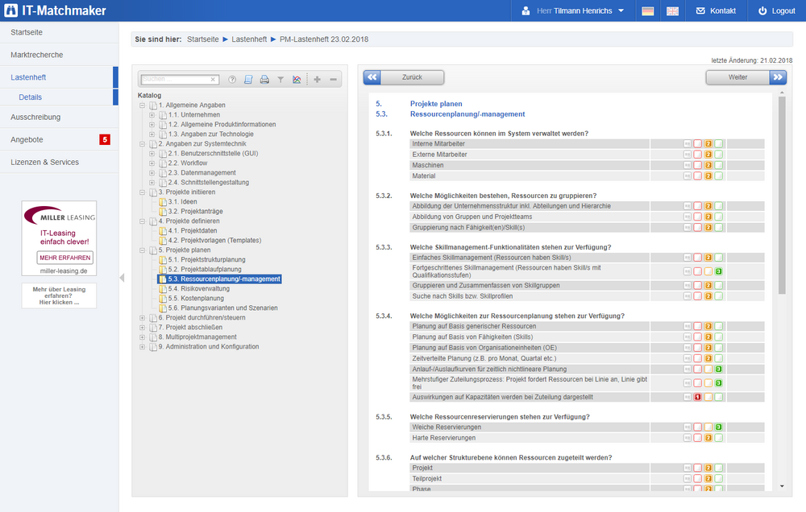Switch language with the German flag icon
806x512 pixels.
(x=647, y=11)
